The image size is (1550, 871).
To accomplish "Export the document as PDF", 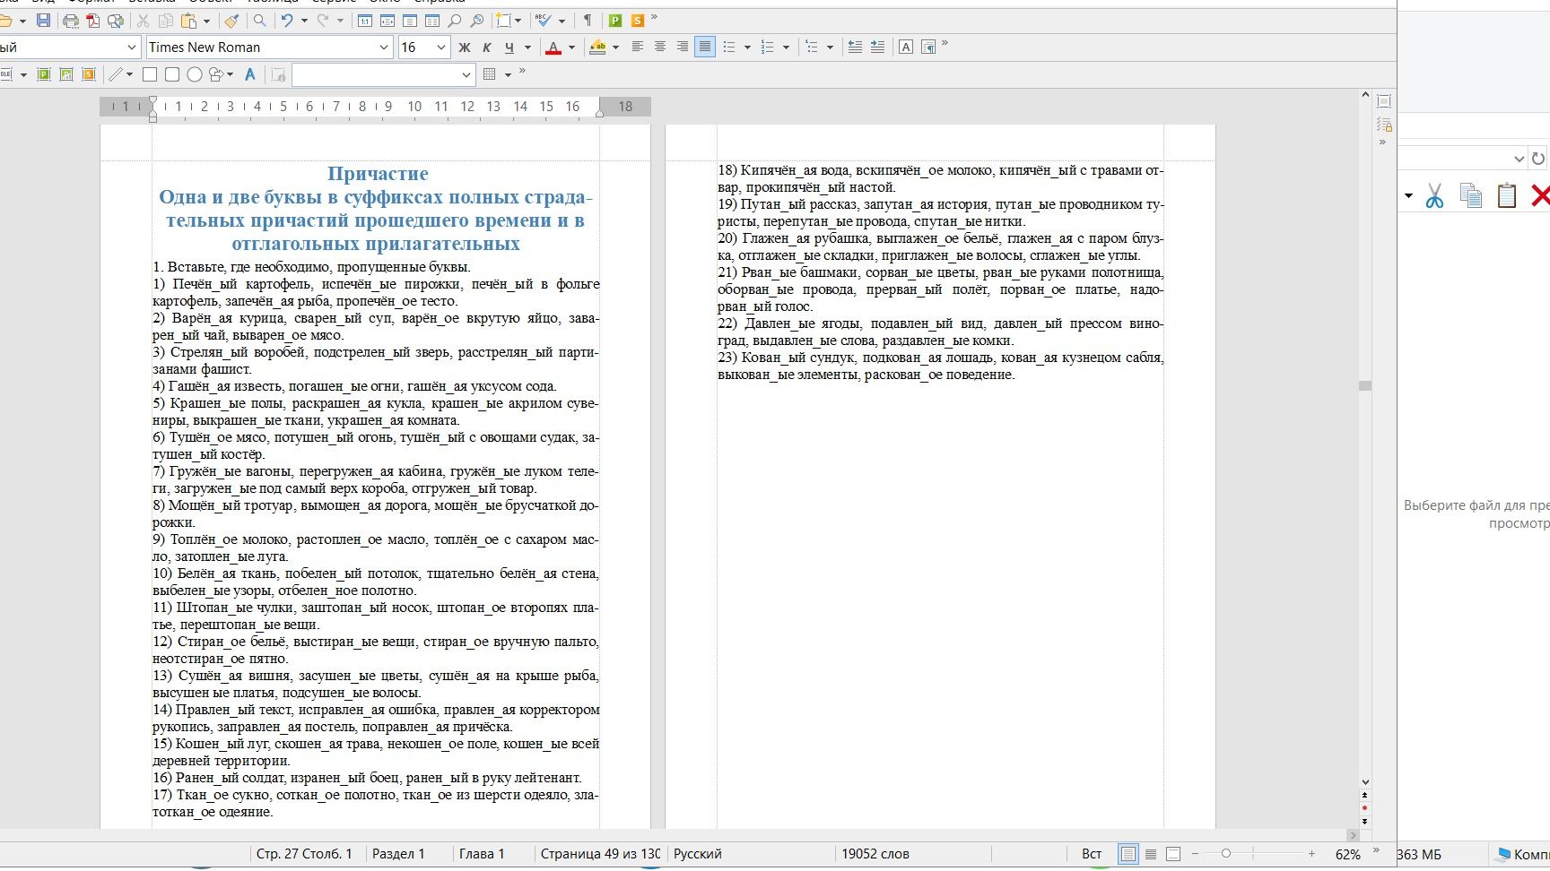I will coord(93,21).
